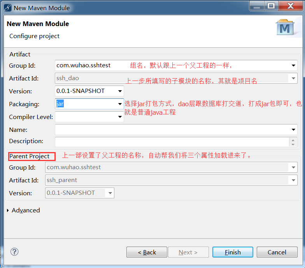305x268 pixels.
Task: Click the down arrow in the Description field
Action: click(293, 144)
